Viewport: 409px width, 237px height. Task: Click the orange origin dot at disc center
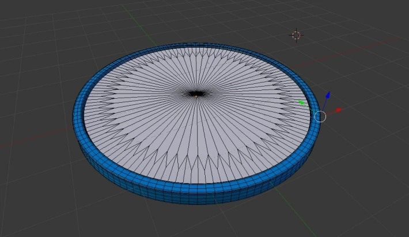tap(196, 96)
